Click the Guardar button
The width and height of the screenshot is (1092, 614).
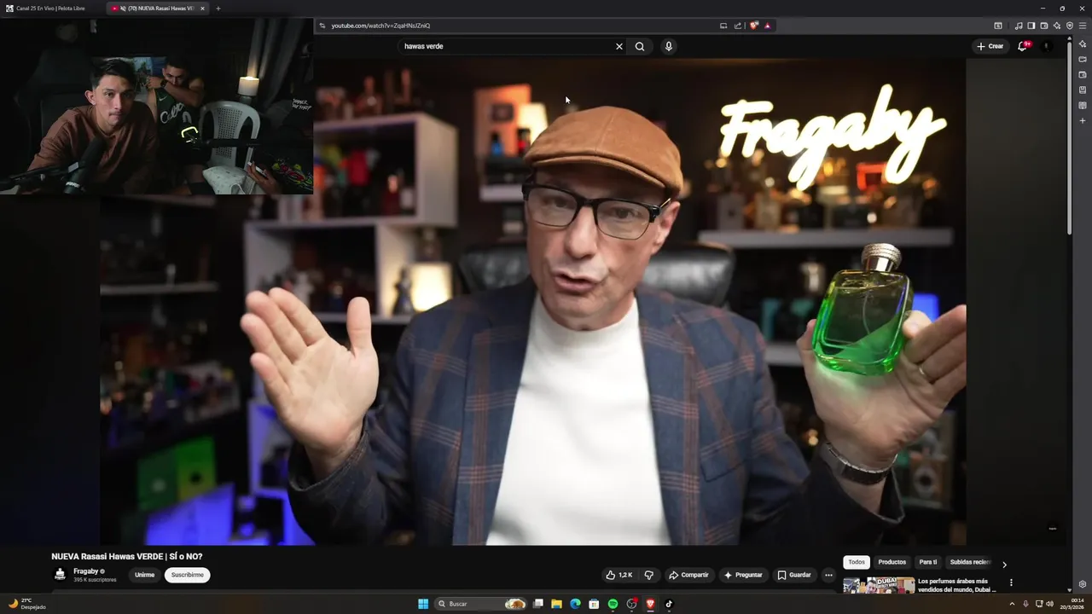coord(794,575)
